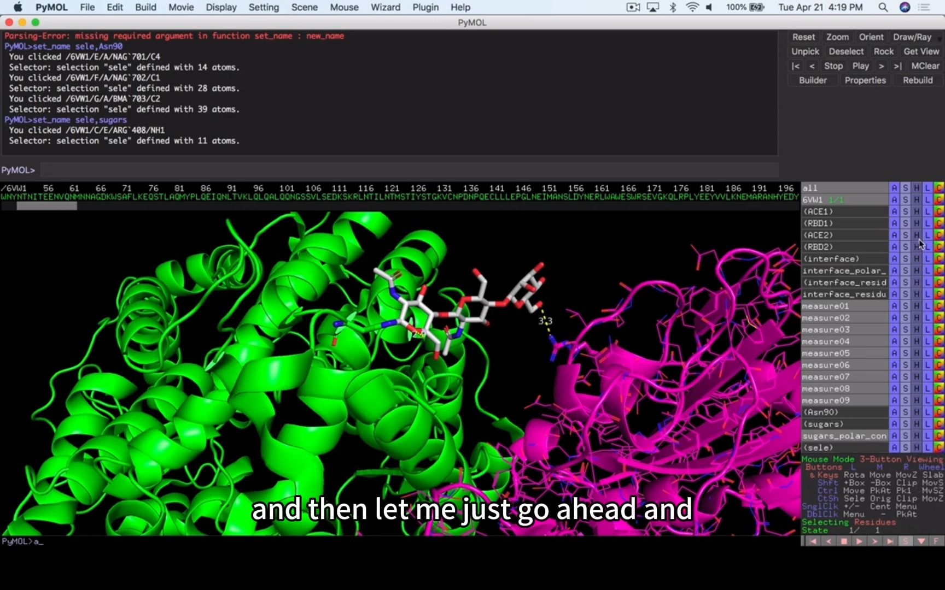Open Action menu for (RBD2) selection
Image resolution: width=945 pixels, height=590 pixels.
(x=894, y=247)
